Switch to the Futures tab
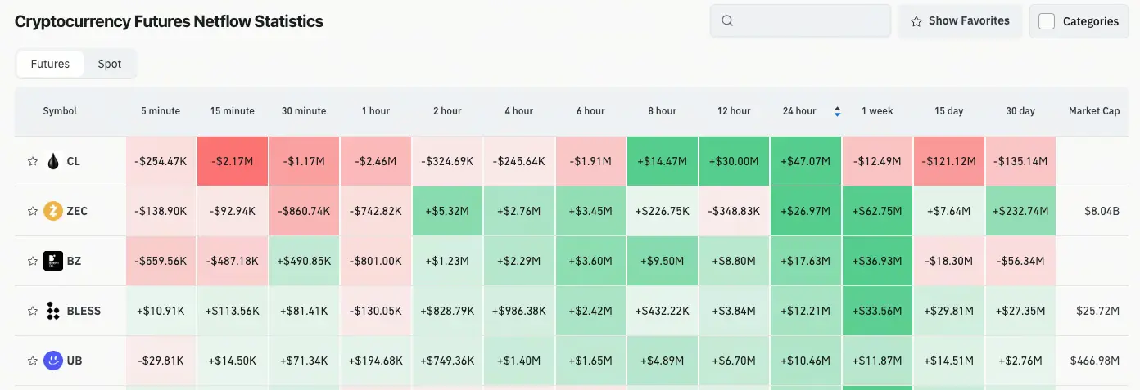 click(50, 64)
